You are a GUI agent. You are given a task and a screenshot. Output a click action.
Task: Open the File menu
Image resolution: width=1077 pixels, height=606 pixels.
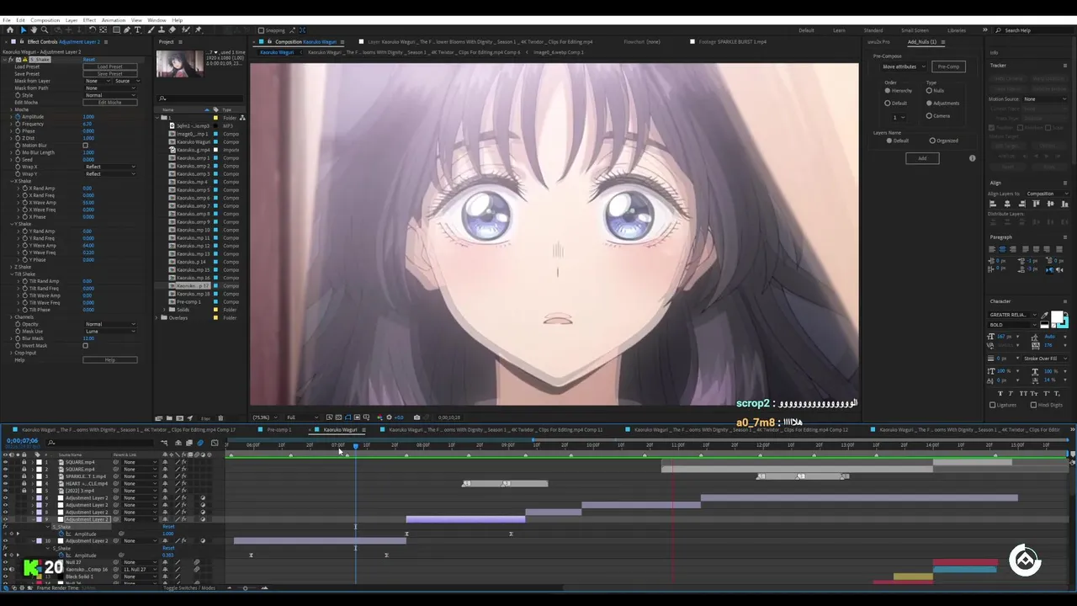click(7, 20)
